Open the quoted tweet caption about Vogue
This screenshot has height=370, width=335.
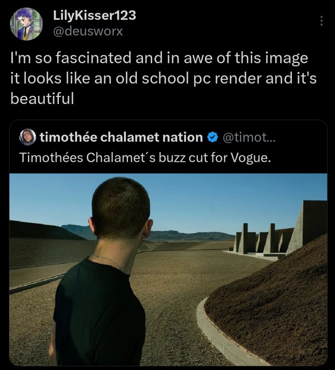tap(145, 157)
